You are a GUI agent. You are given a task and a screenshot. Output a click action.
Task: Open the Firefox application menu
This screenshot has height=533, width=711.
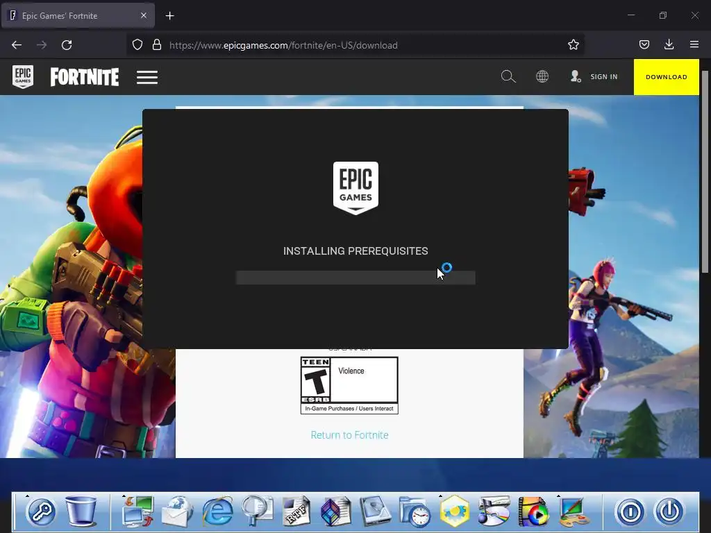[694, 44]
